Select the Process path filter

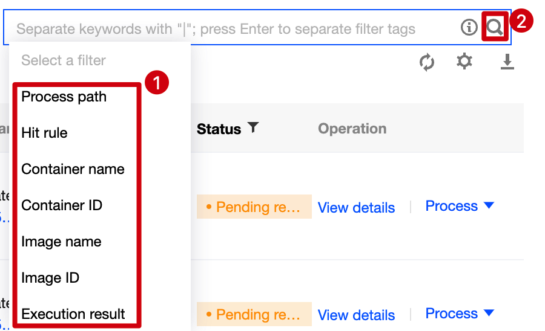(64, 97)
